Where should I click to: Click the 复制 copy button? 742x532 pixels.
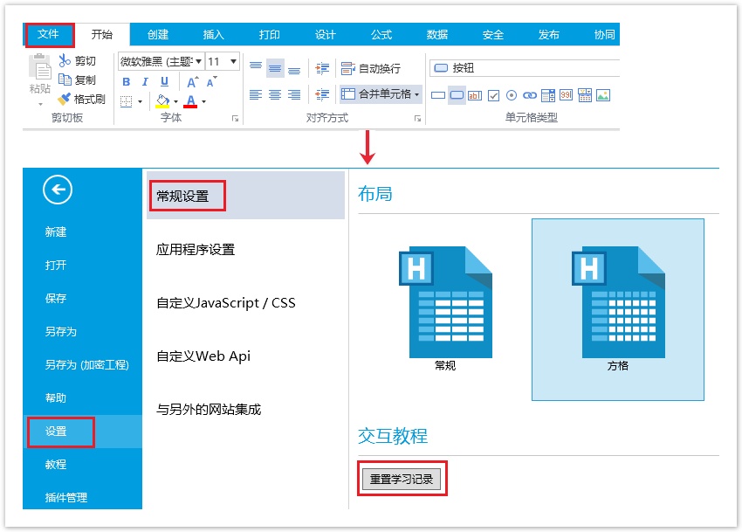77,79
